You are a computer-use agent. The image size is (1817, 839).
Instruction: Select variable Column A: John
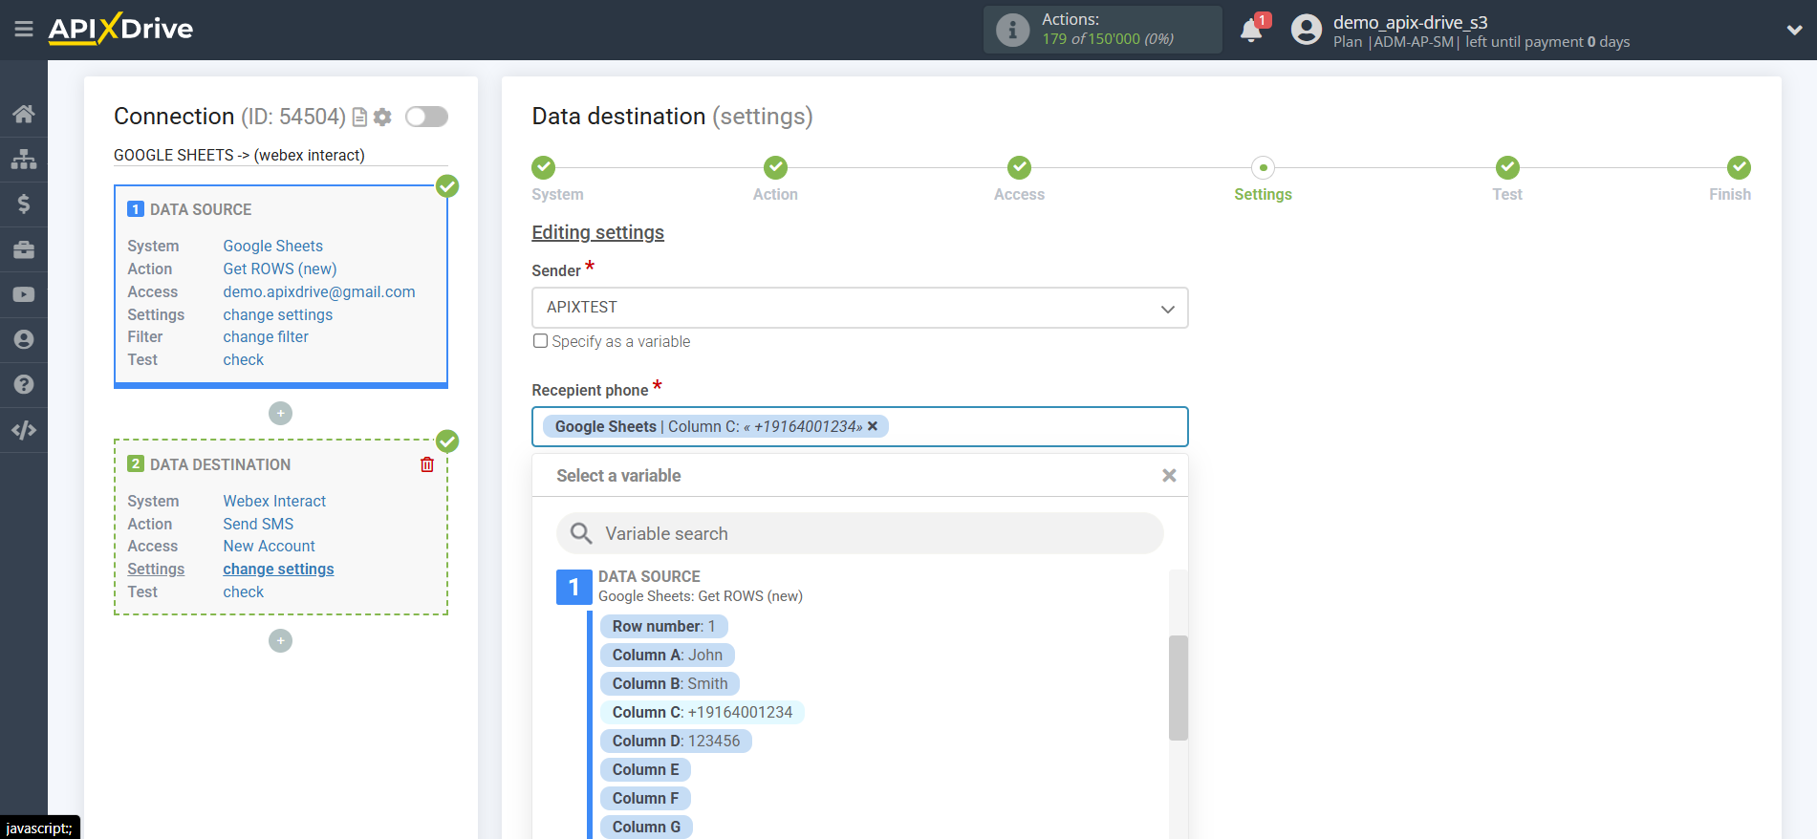click(x=667, y=655)
